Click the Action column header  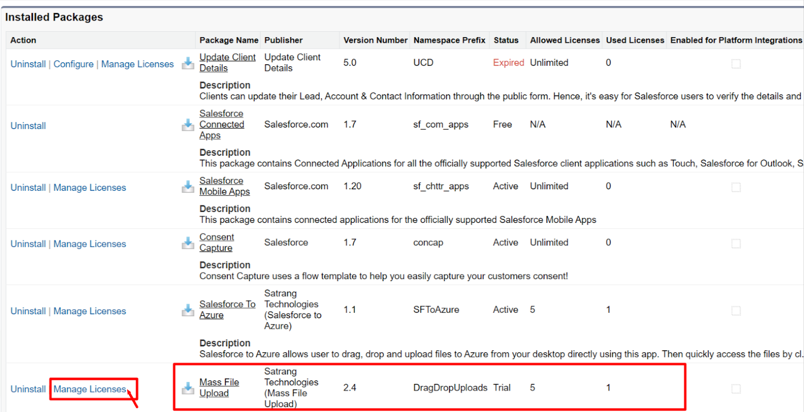coord(23,40)
